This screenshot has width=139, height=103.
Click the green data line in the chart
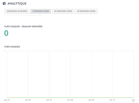pos(70,98)
